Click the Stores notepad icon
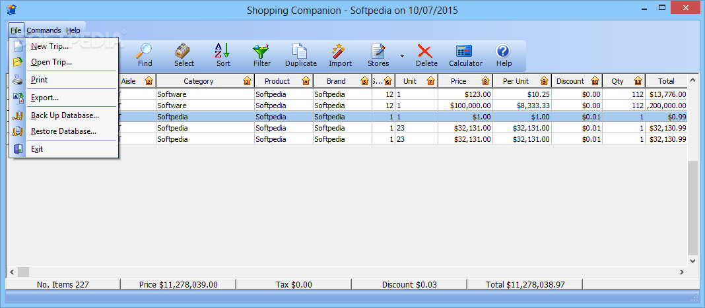705x308 pixels. (x=378, y=50)
